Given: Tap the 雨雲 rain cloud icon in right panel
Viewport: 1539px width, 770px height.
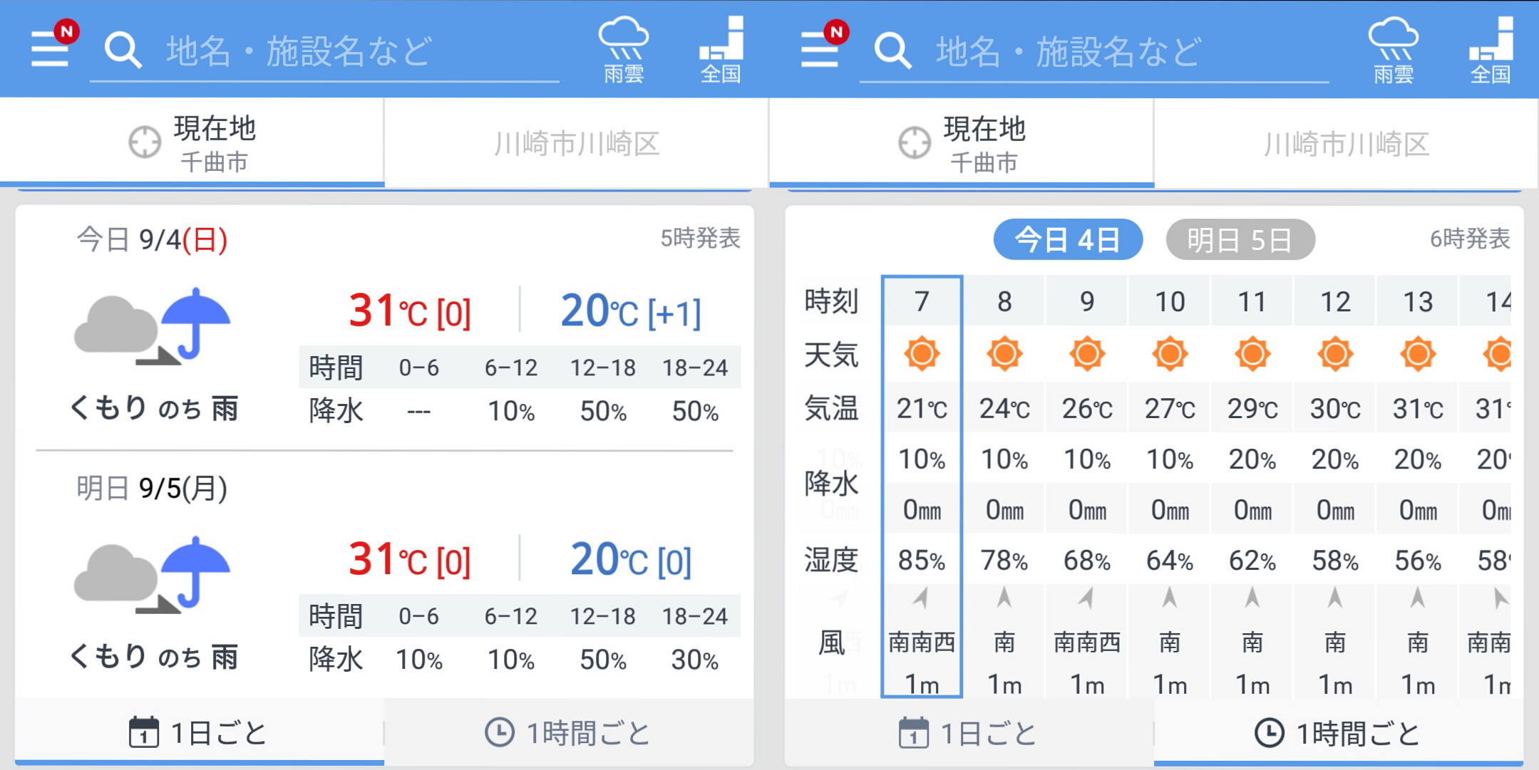Looking at the screenshot, I should coord(1394,50).
